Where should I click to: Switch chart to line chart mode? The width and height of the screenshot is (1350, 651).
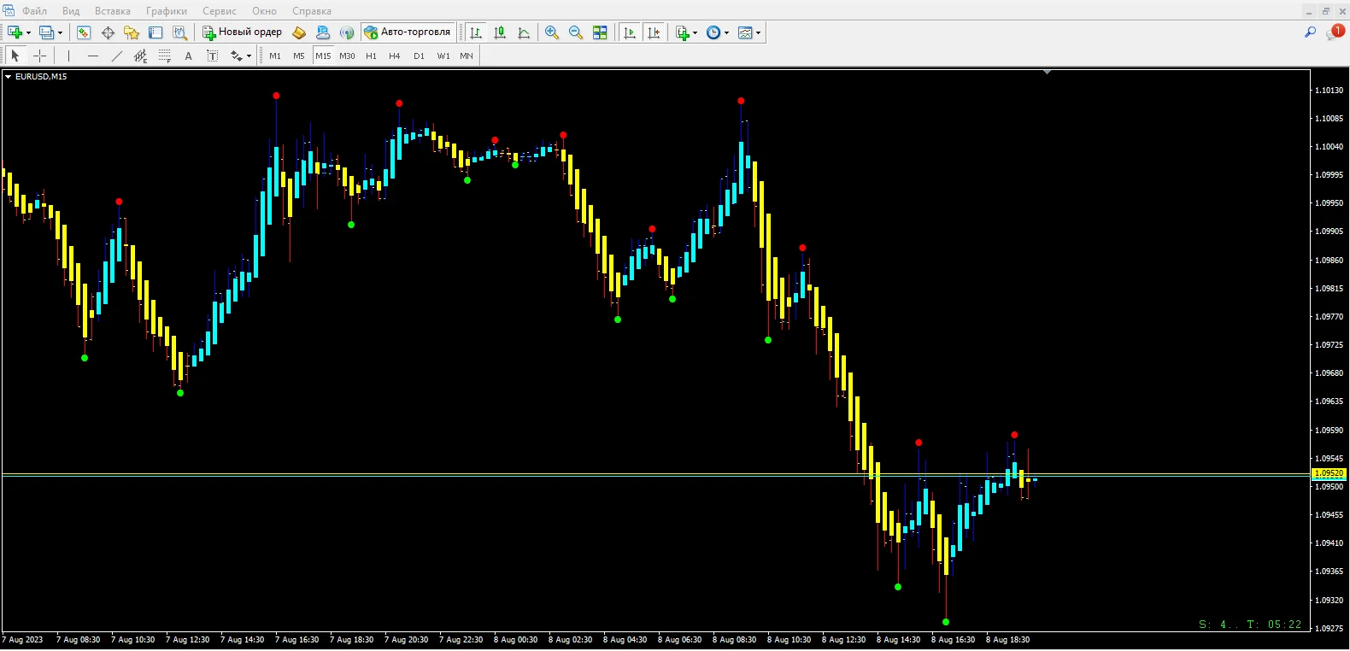pyautogui.click(x=524, y=32)
